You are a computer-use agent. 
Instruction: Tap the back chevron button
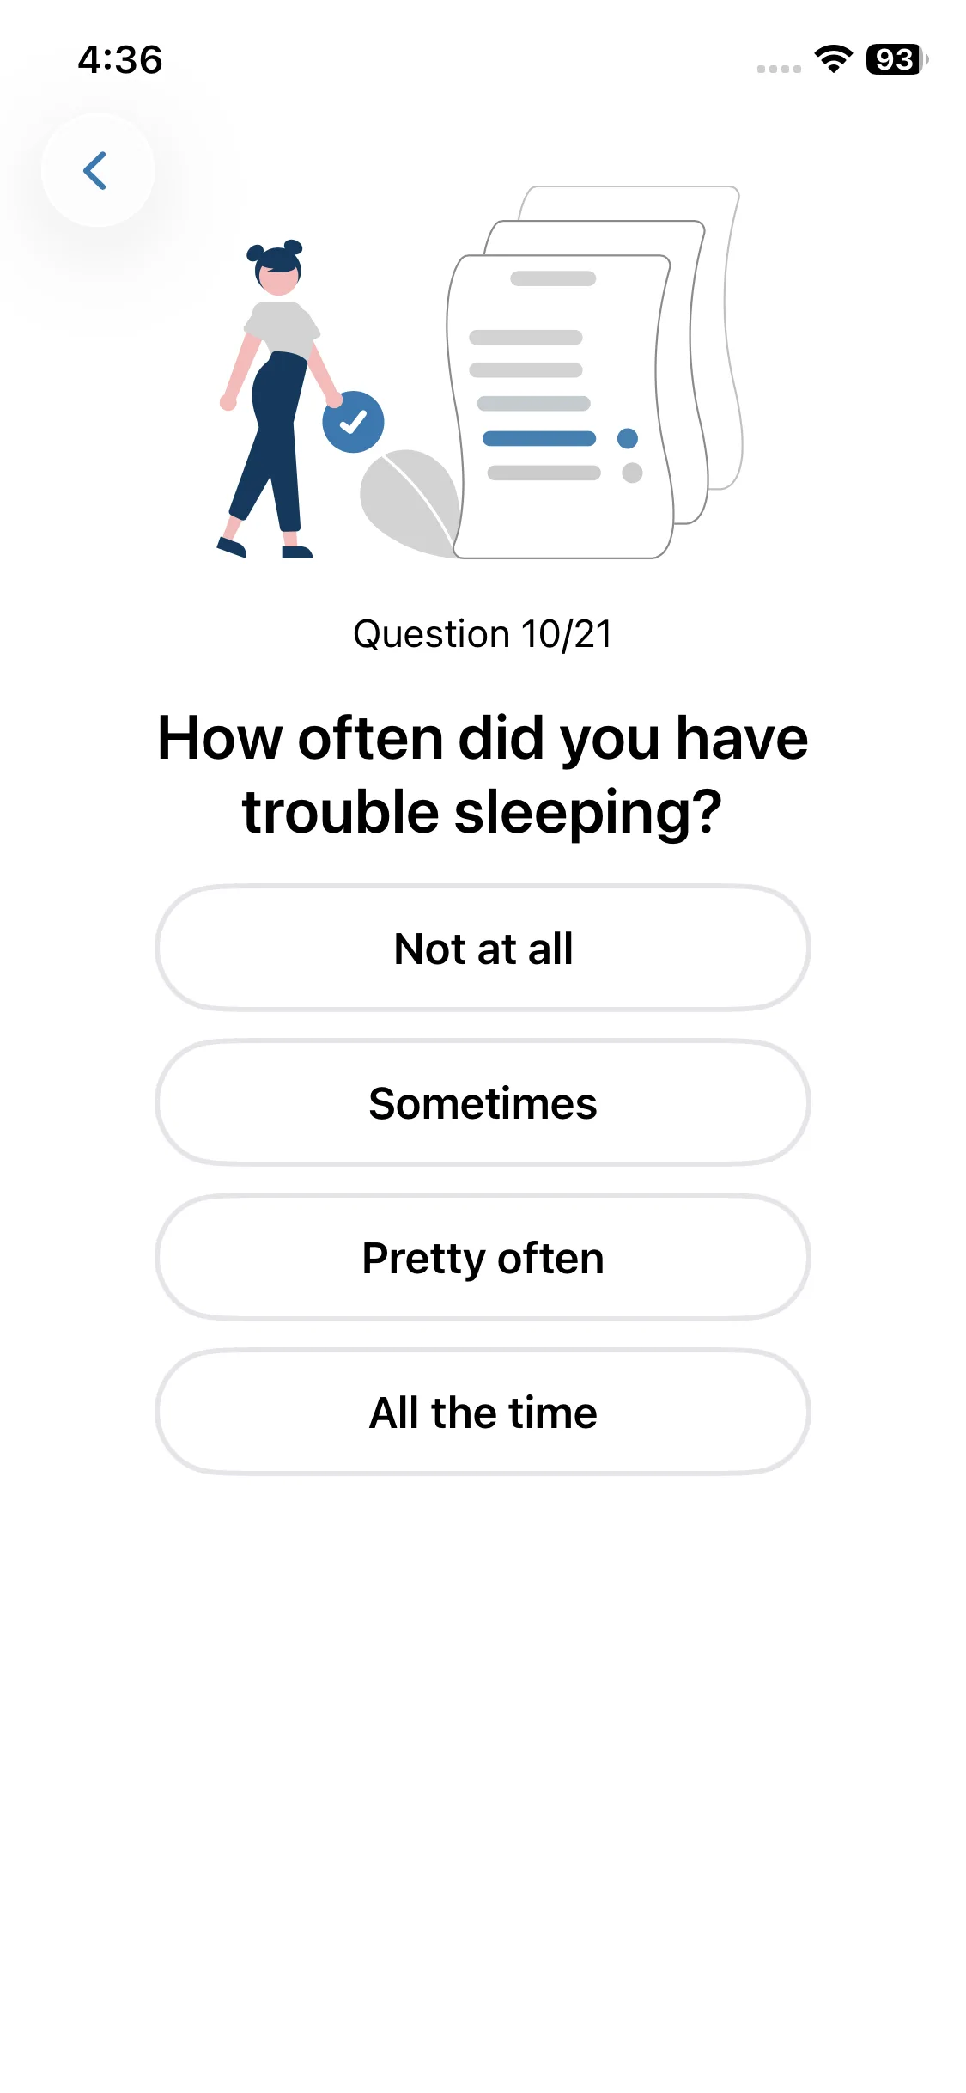coord(97,170)
